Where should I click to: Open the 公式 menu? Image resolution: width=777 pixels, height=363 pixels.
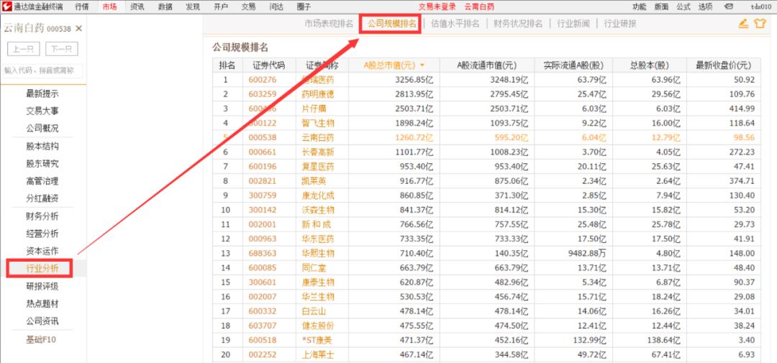click(x=683, y=6)
